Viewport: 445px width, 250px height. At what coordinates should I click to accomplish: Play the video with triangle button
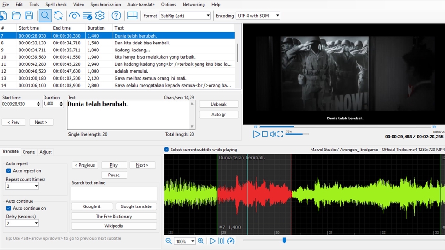click(256, 134)
